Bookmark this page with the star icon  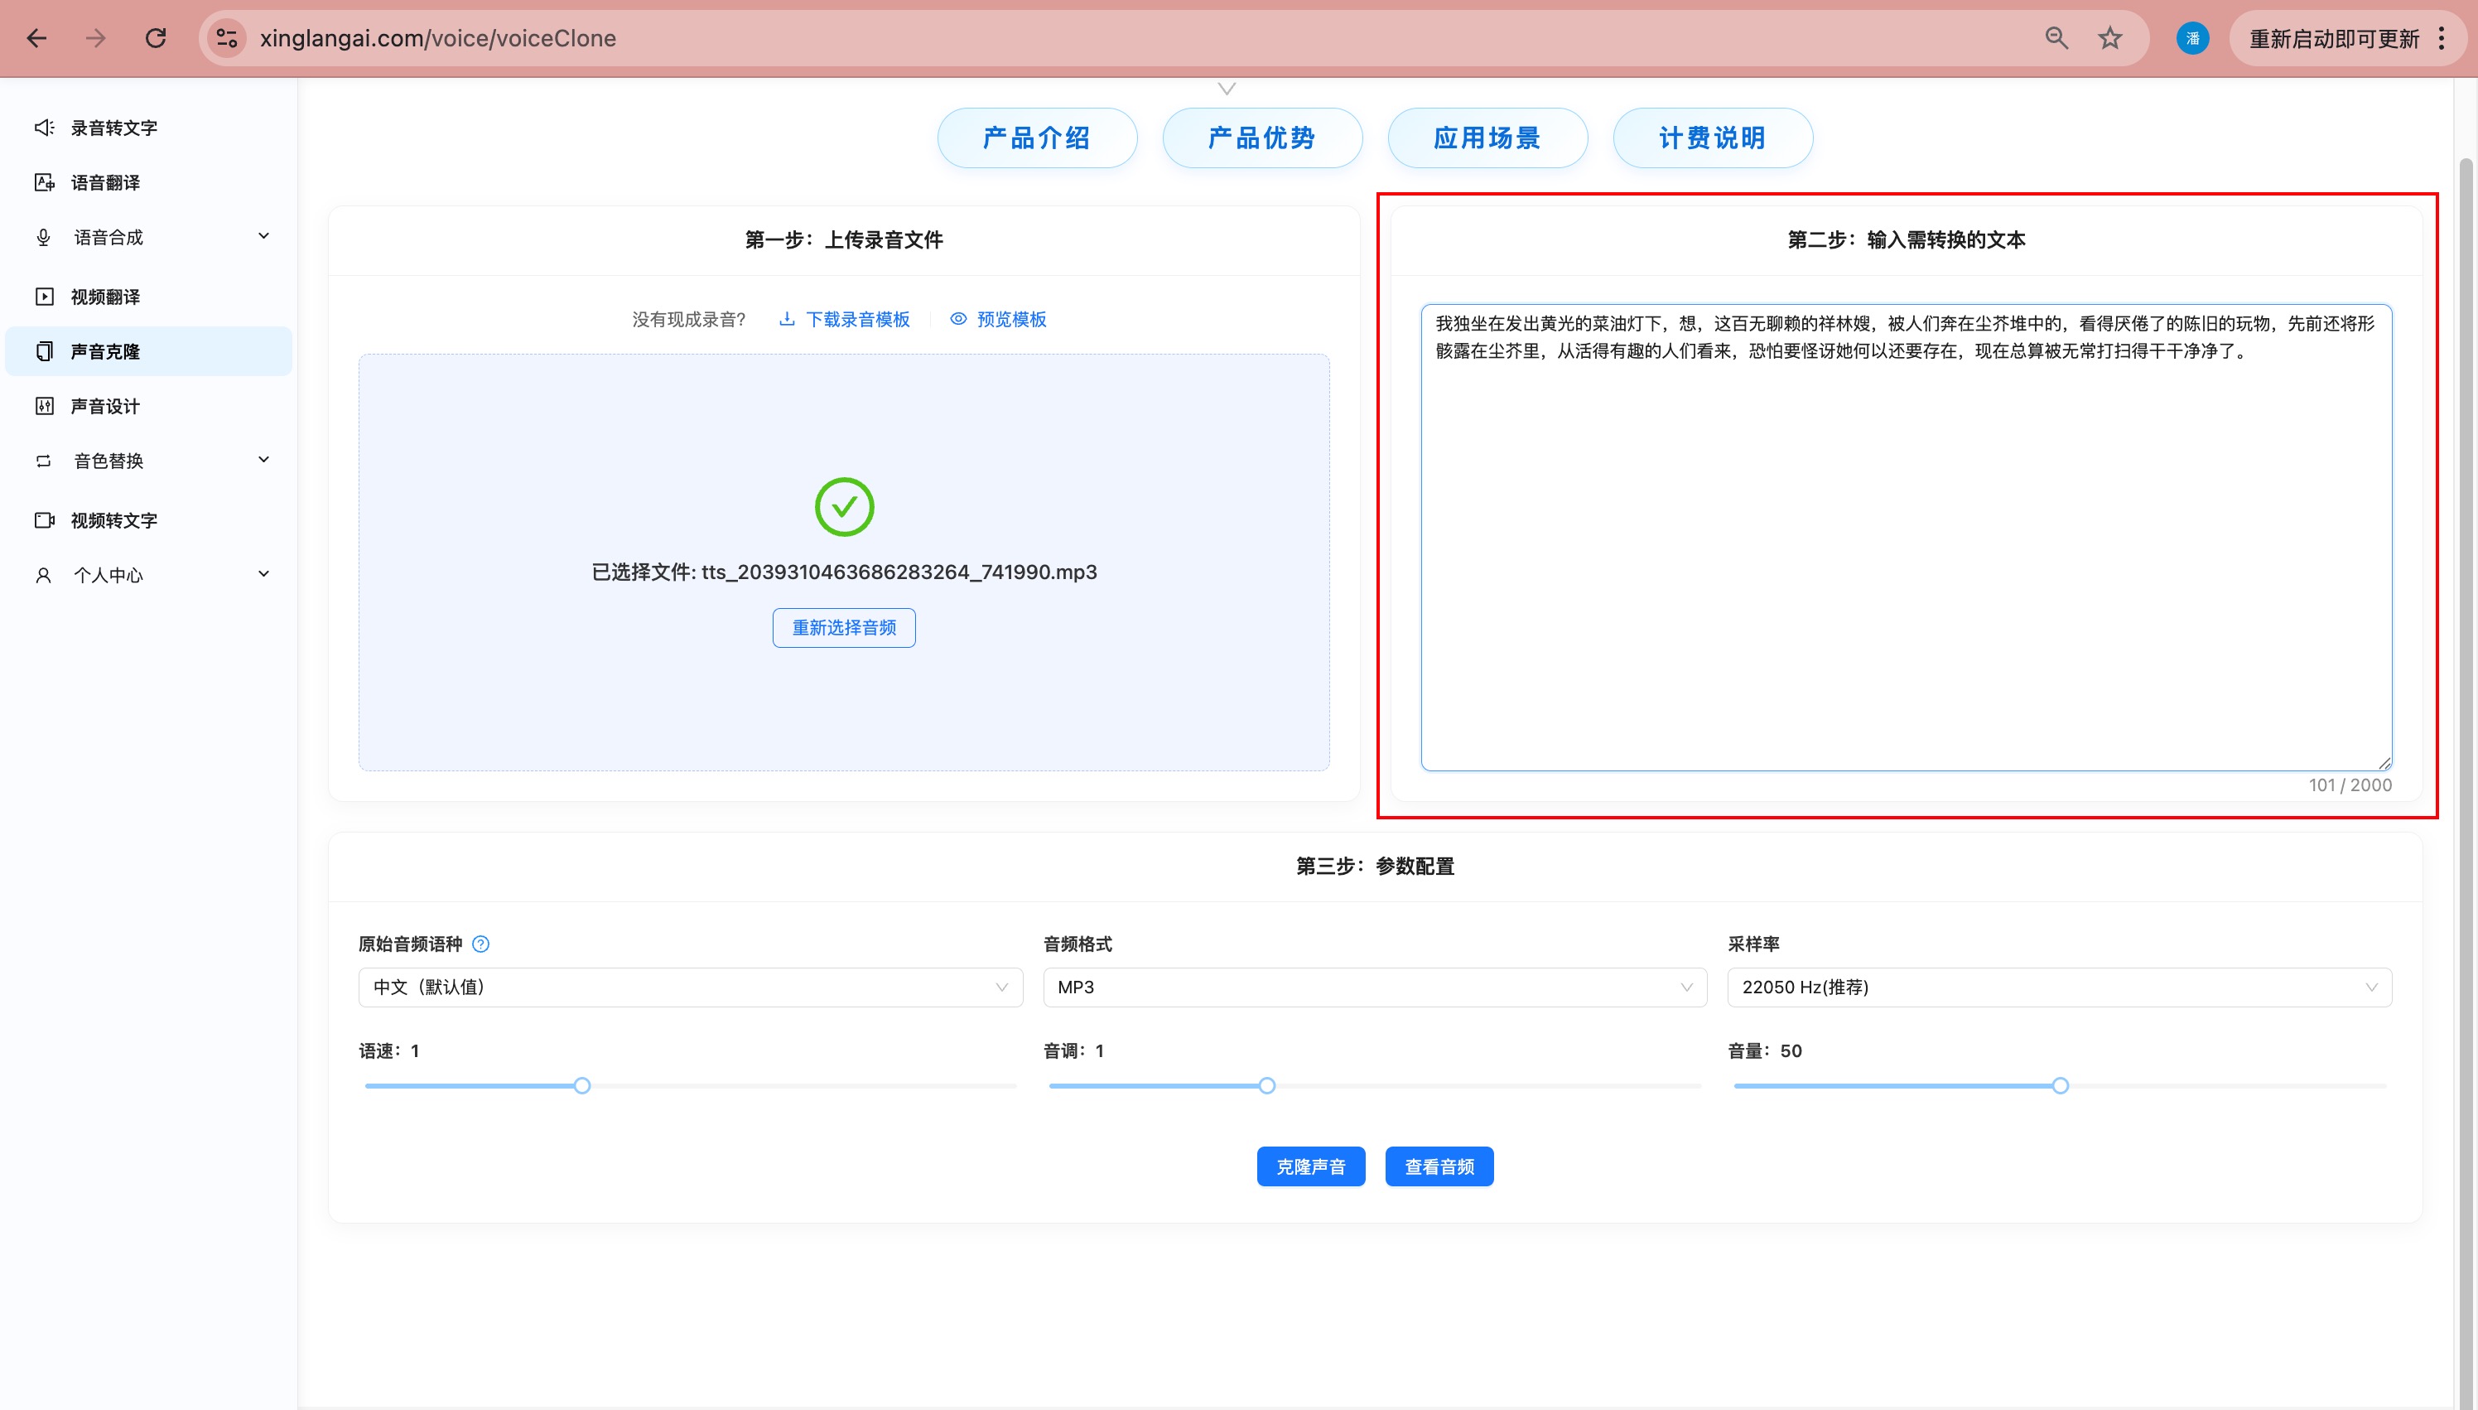(x=2110, y=38)
